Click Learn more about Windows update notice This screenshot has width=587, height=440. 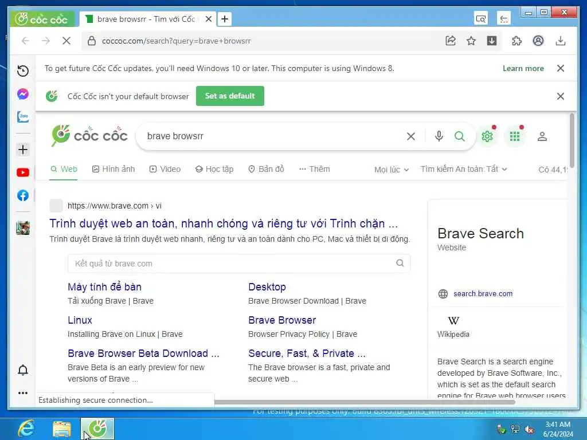point(523,69)
